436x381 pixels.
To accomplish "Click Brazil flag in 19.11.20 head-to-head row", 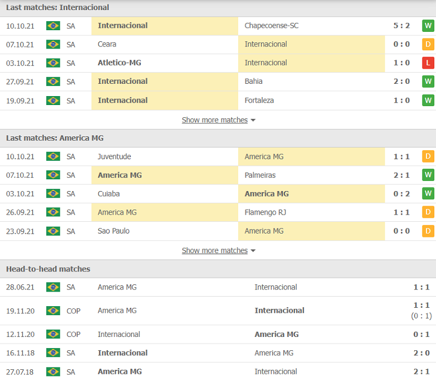I will coord(53,311).
